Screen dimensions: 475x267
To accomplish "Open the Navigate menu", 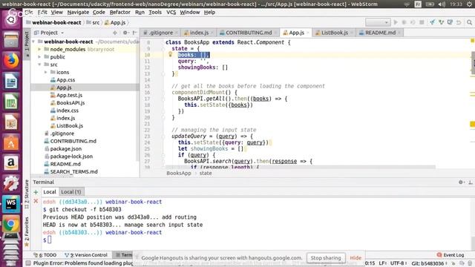I will pos(78,12).
